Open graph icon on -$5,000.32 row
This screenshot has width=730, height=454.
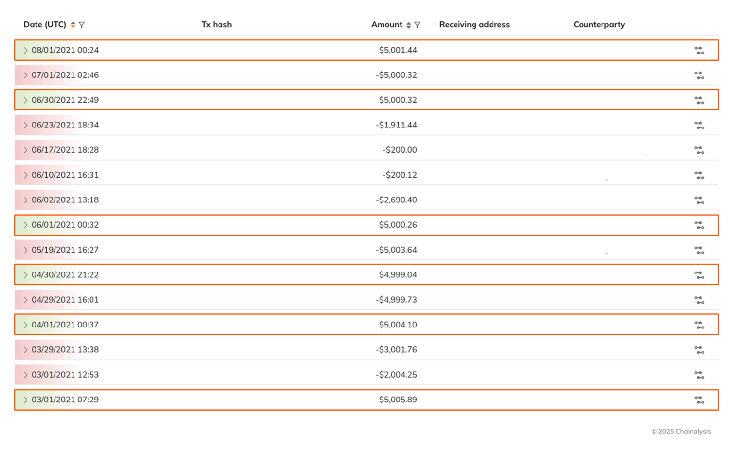[699, 75]
